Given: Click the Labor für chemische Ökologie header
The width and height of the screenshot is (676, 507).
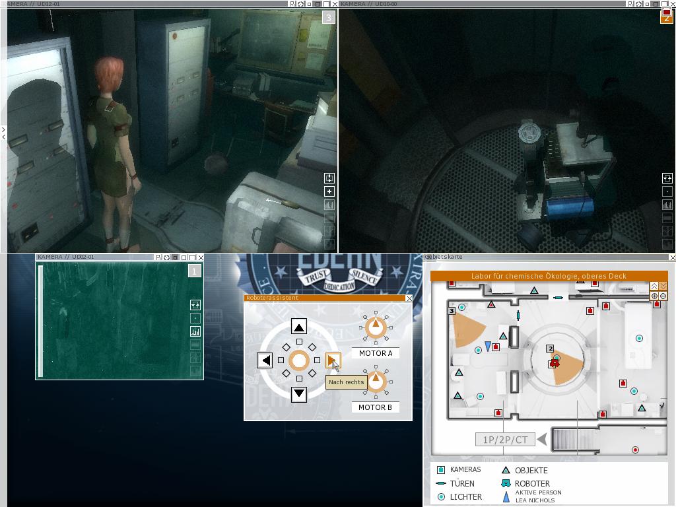Looking at the screenshot, I should click(549, 276).
